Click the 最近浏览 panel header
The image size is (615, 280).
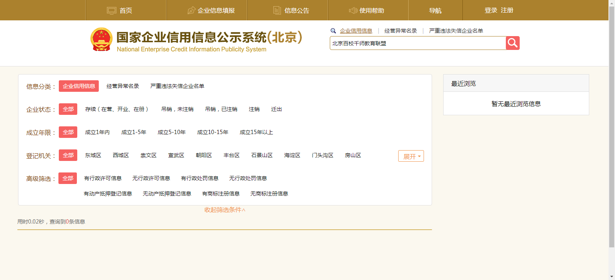(x=516, y=83)
